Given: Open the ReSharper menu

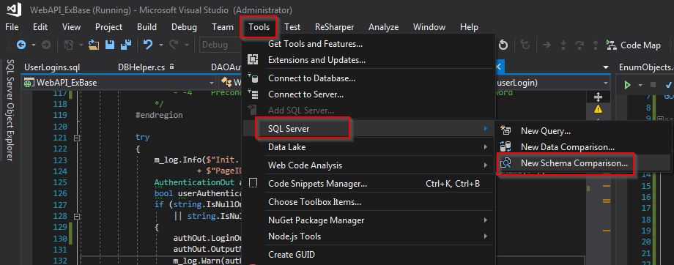Looking at the screenshot, I should click(334, 27).
